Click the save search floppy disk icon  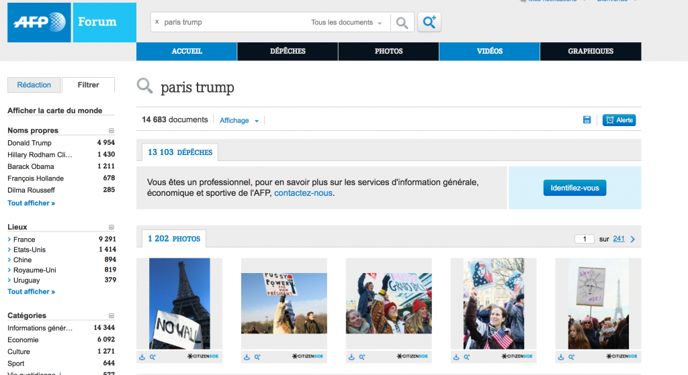coord(587,120)
